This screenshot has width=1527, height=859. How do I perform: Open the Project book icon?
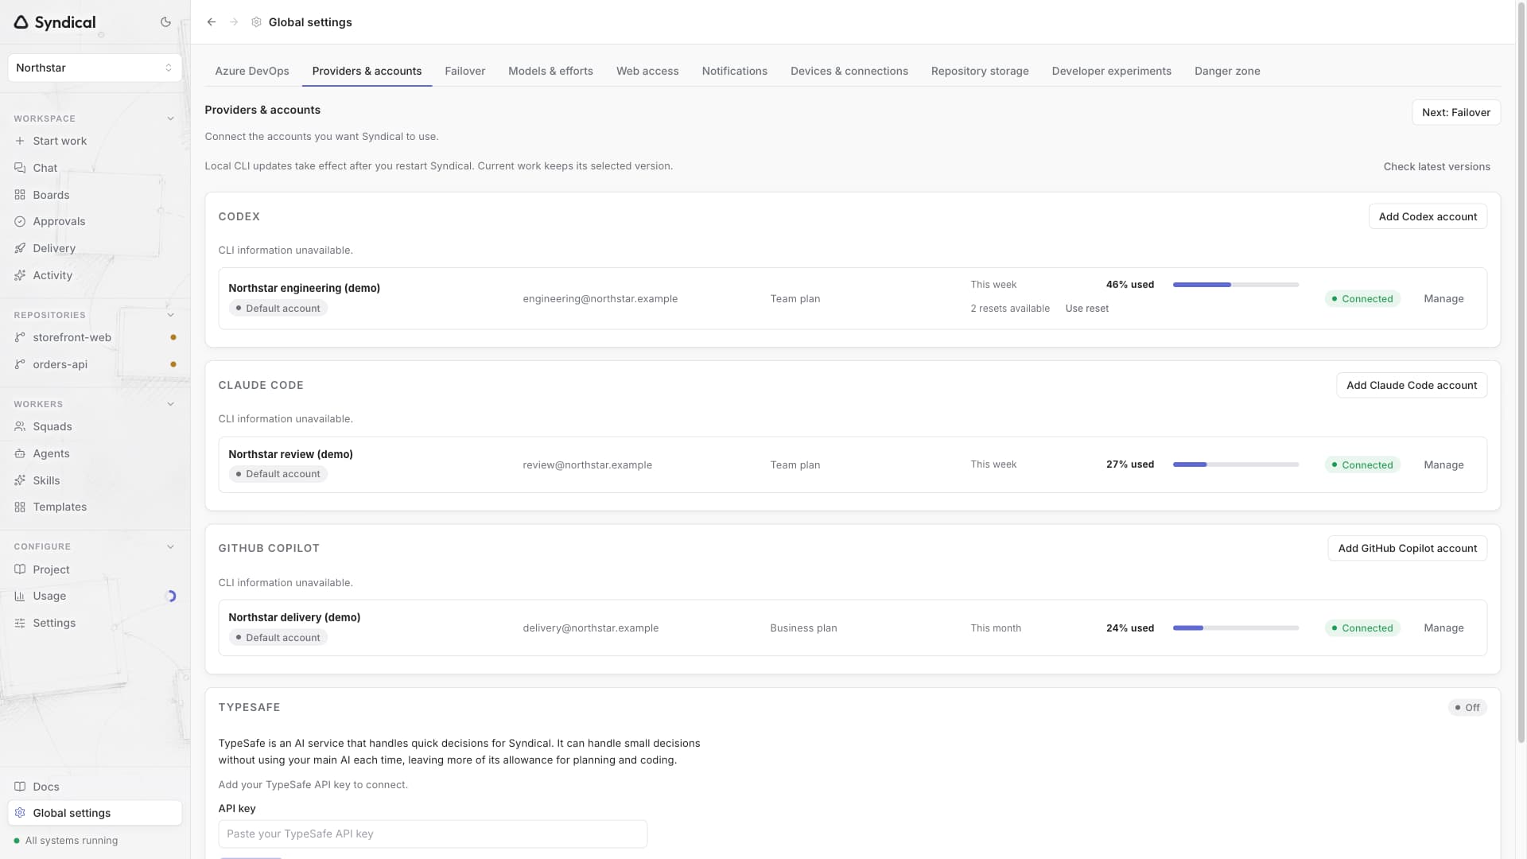(x=20, y=569)
